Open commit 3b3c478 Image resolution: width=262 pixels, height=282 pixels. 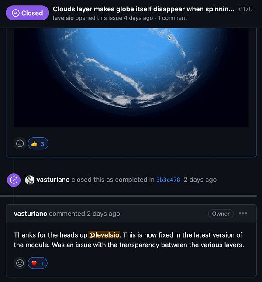[168, 180]
